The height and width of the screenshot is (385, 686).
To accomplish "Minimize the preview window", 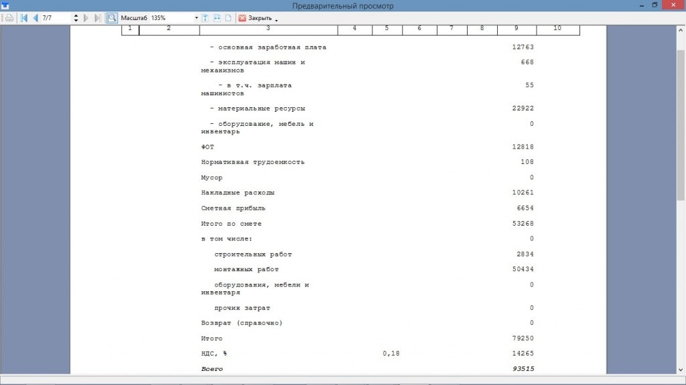I will [x=641, y=5].
